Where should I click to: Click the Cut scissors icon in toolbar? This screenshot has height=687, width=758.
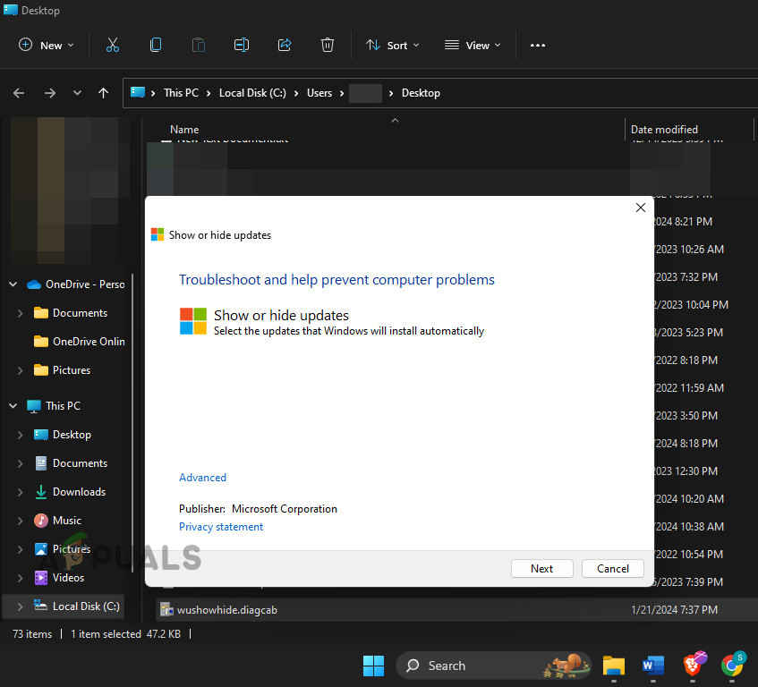click(x=113, y=45)
